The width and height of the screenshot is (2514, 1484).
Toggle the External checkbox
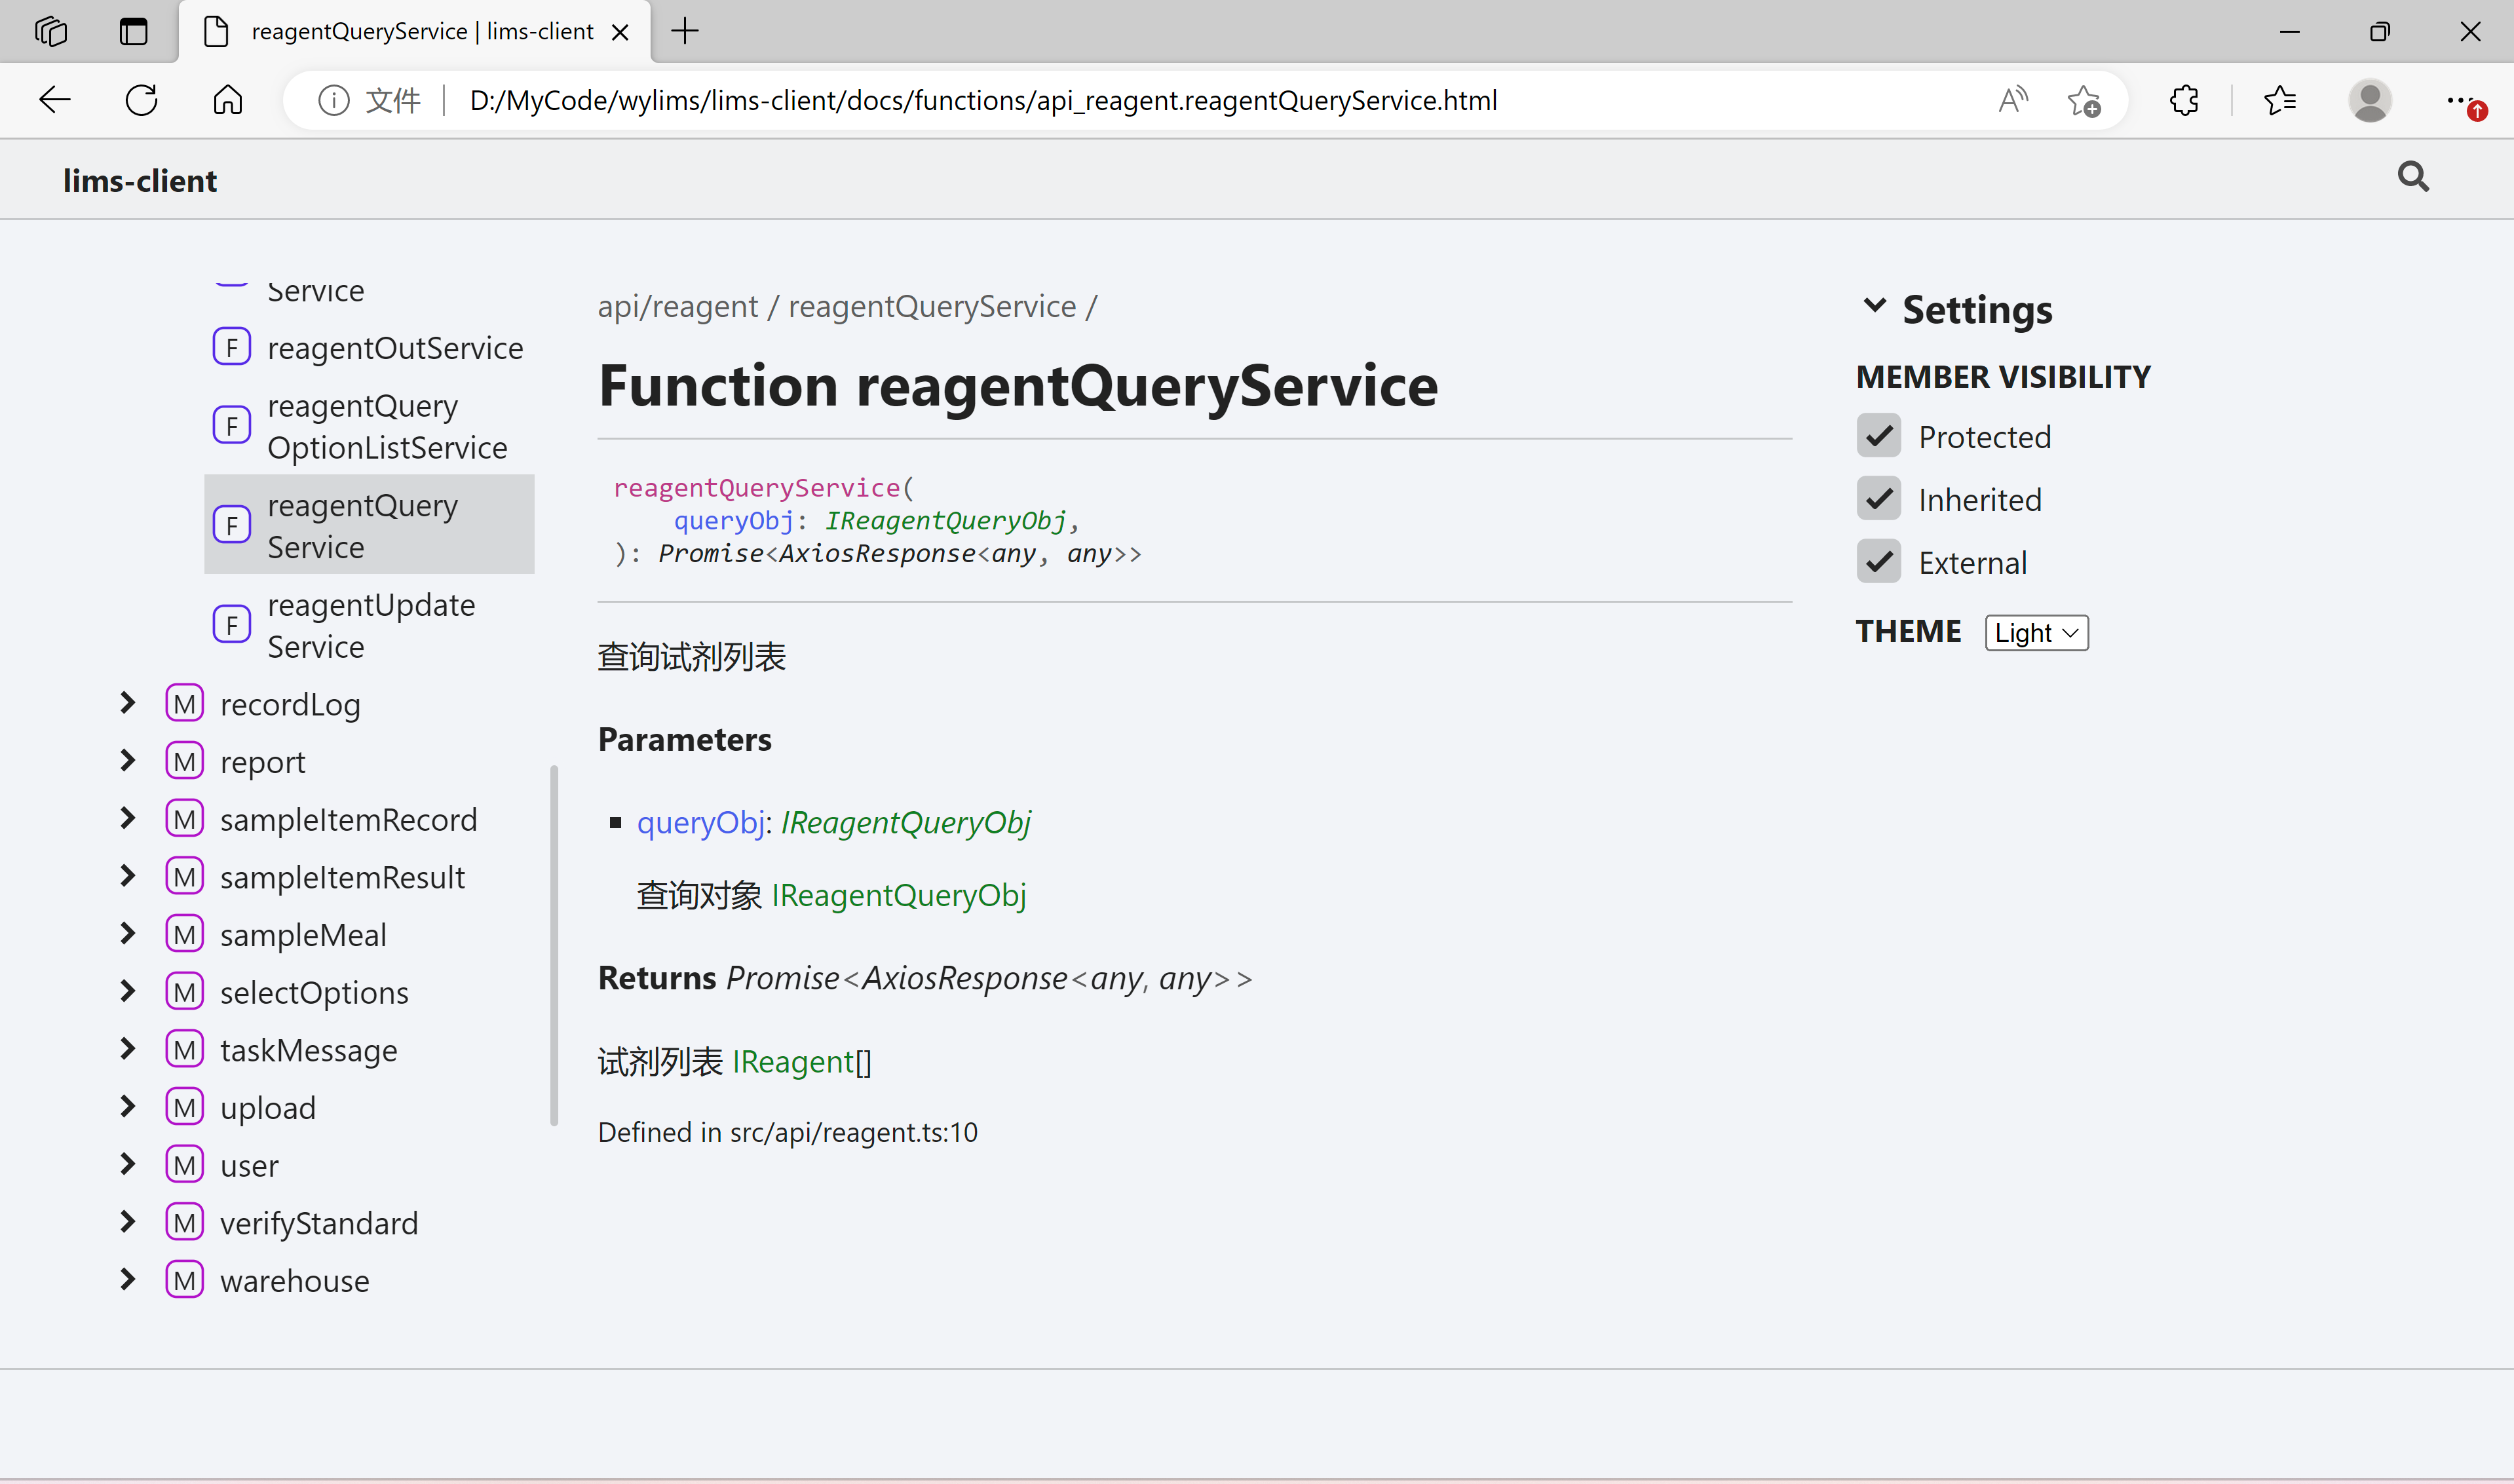point(1879,562)
